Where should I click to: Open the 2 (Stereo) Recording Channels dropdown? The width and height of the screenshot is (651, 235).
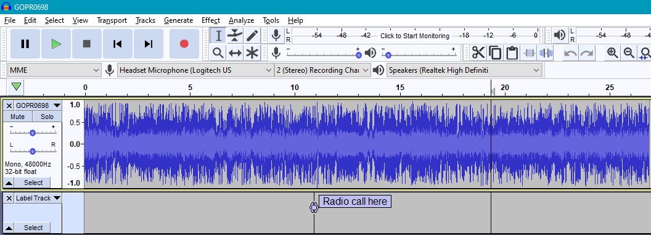322,70
